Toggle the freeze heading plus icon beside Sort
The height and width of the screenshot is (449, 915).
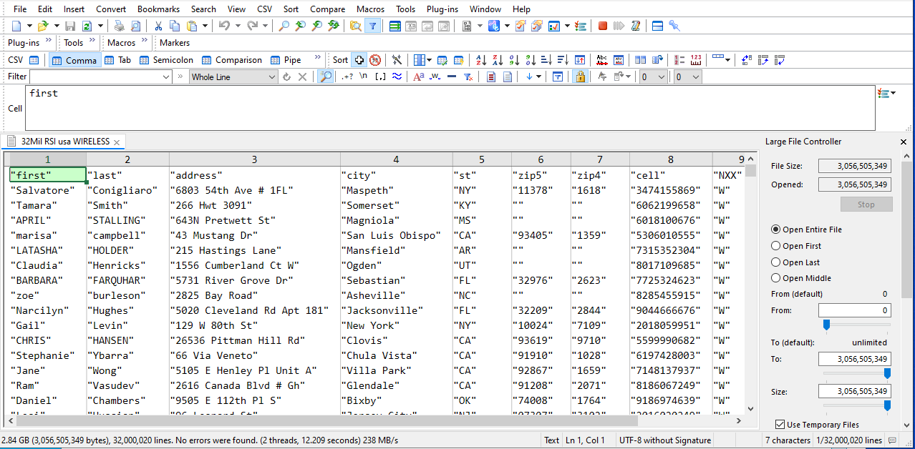[359, 60]
